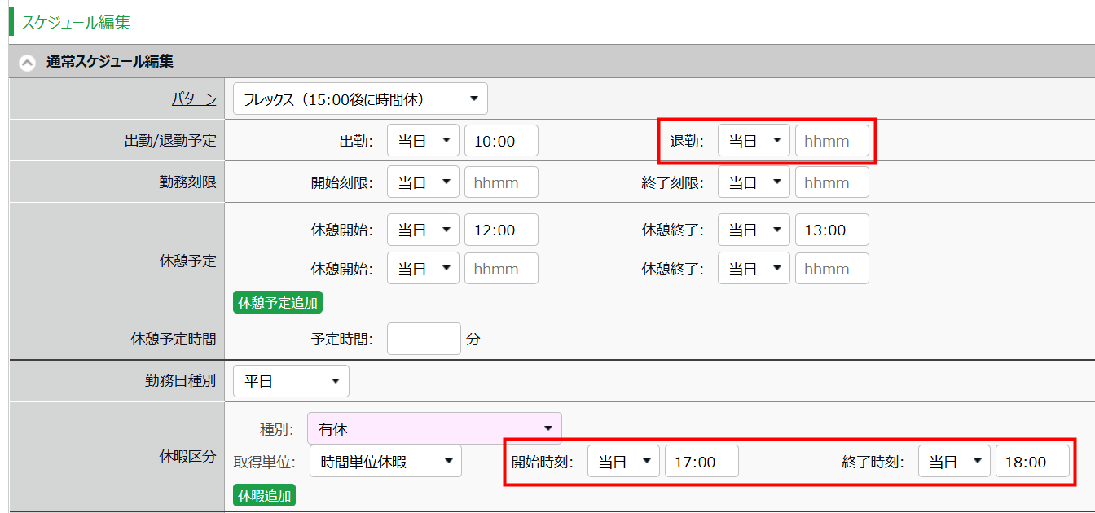
Task: Click the 開始刻限 time input field
Action: 501,182
